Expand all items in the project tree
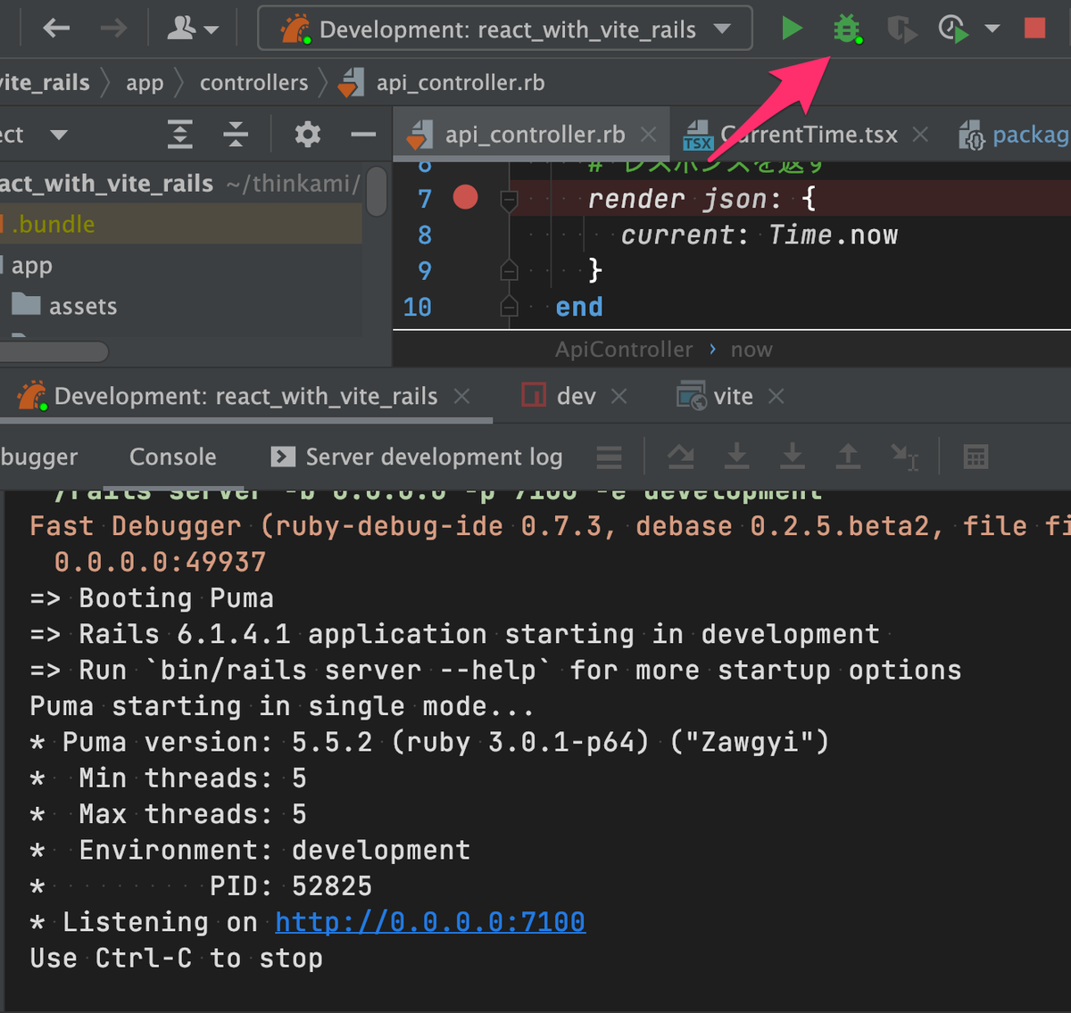The image size is (1071, 1013). pos(180,134)
